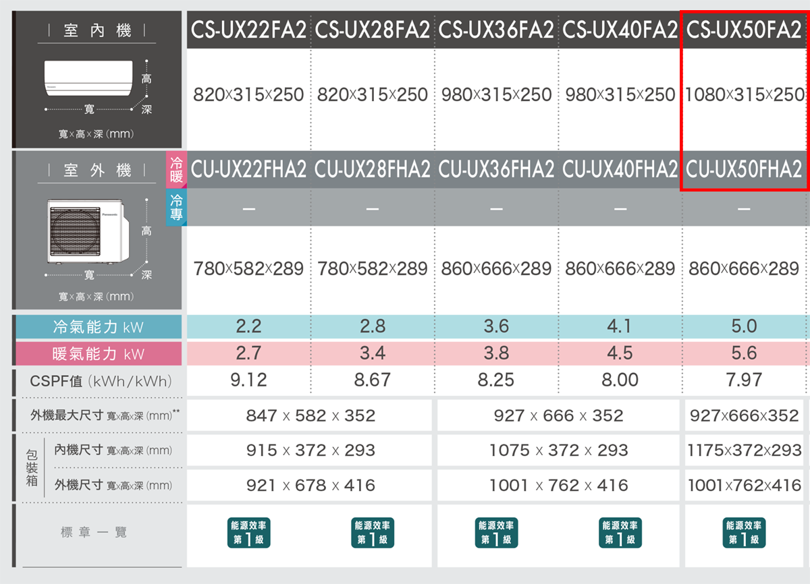Screen dimensions: 810x584
Task: Click the CS-UX50FA2 model header
Action: 744,30
